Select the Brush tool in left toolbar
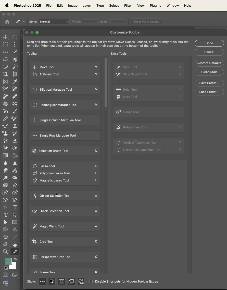 coord(15,111)
